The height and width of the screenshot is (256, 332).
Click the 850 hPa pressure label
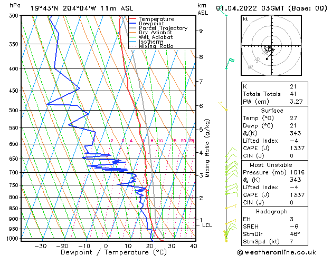14,208
